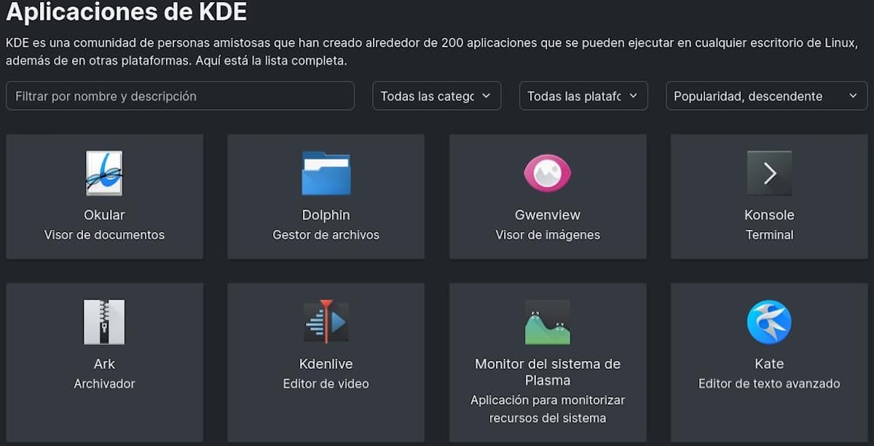This screenshot has width=874, height=446.
Task: Select the "Editor de video" description
Action: (x=326, y=383)
